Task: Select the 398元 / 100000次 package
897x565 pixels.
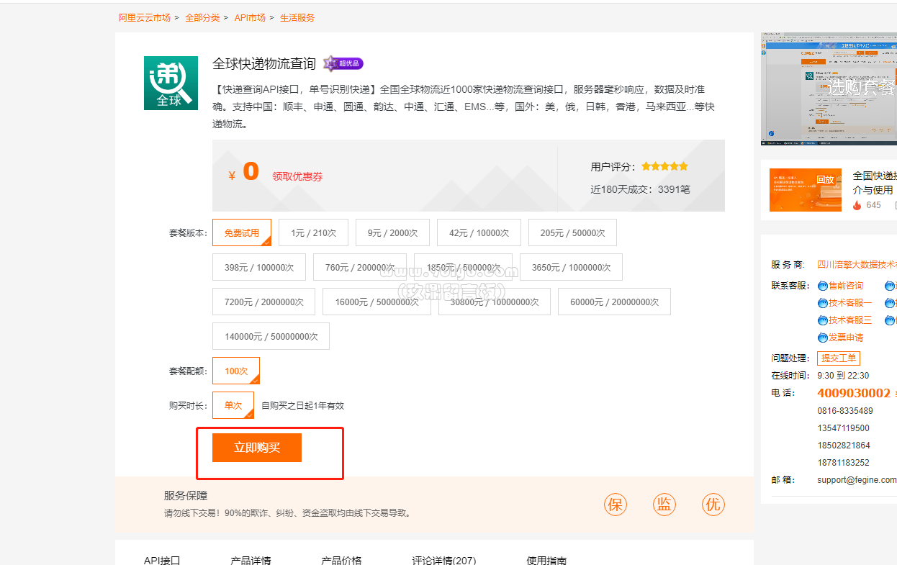Action: (x=259, y=267)
